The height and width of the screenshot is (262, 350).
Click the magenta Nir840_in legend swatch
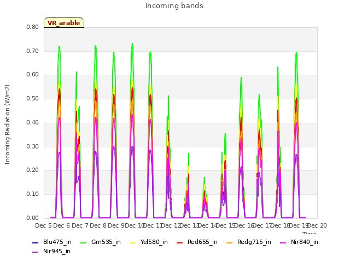pyautogui.click(x=283, y=242)
